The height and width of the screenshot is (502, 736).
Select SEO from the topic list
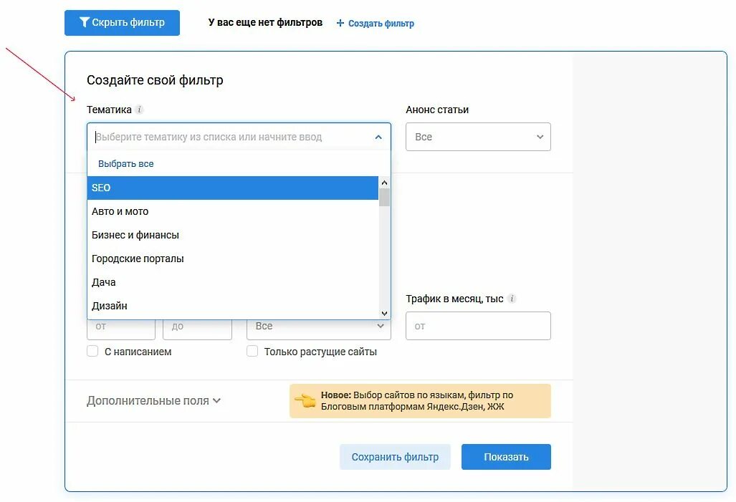233,188
